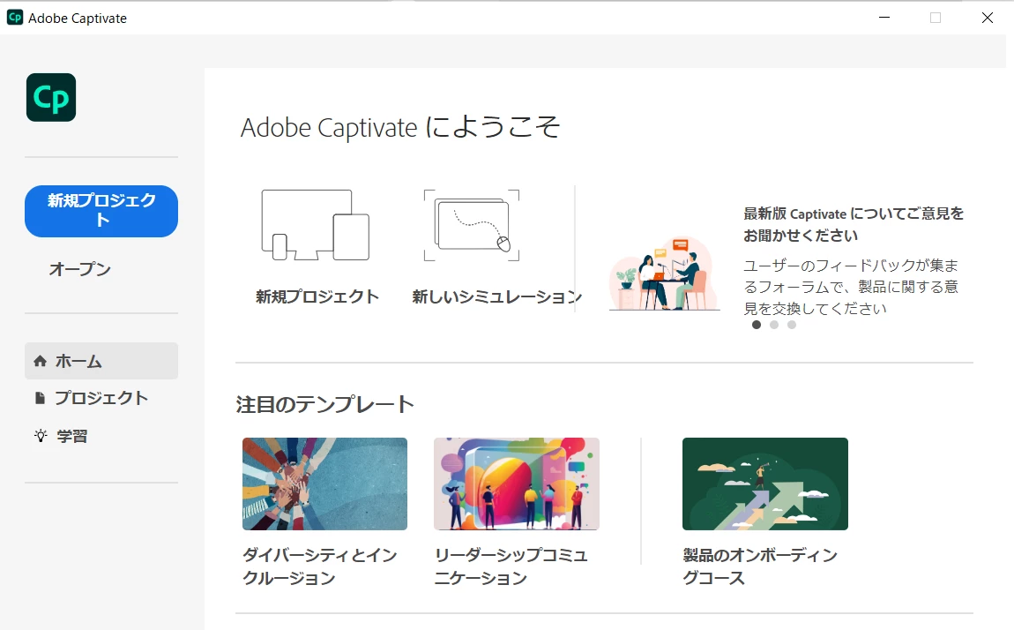
Task: Select the ホーム item in the sidebar
Action: [x=101, y=361]
